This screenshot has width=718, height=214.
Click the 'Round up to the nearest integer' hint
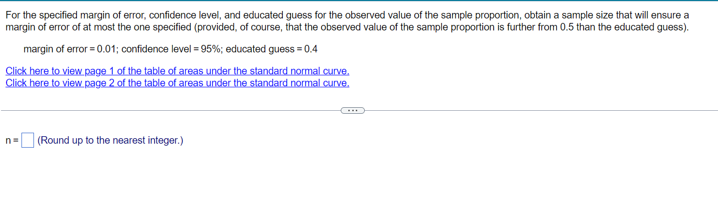110,141
